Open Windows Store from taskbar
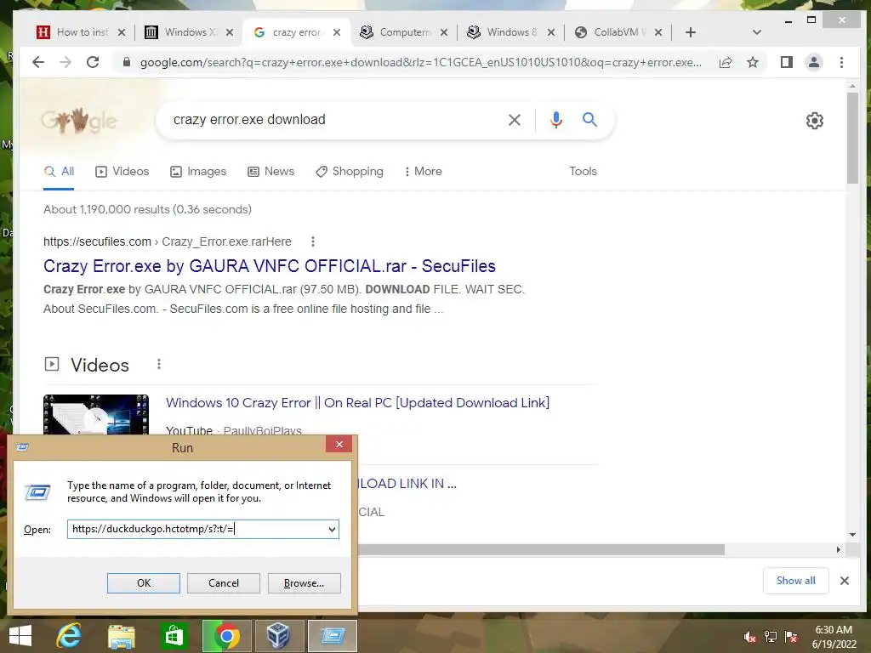 pyautogui.click(x=174, y=636)
